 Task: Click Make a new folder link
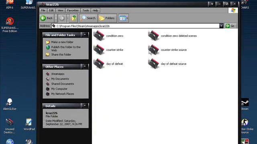coord(62,42)
